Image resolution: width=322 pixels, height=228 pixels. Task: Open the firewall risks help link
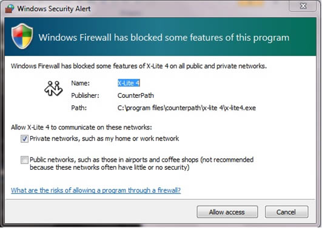coord(96,190)
